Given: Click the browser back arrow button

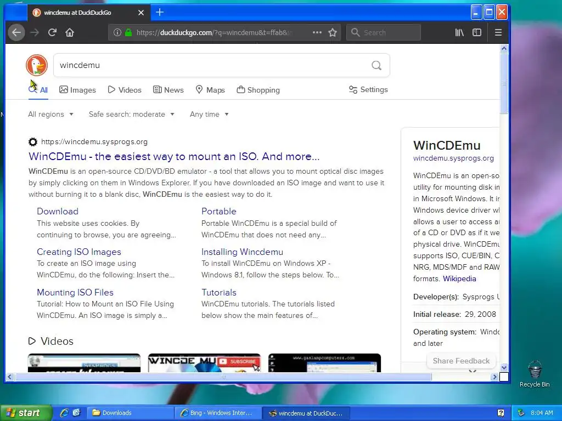Looking at the screenshot, I should point(16,32).
